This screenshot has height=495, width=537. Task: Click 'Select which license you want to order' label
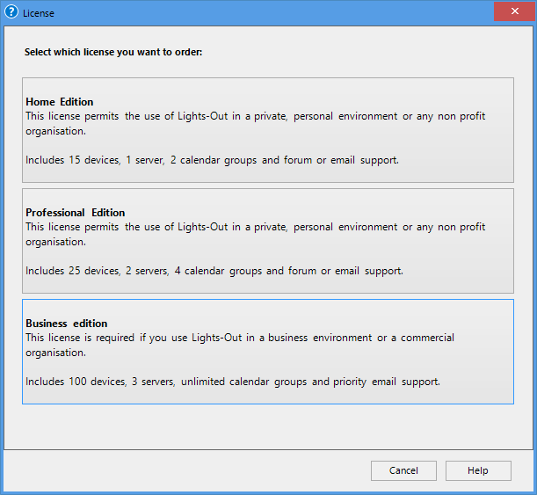point(113,52)
